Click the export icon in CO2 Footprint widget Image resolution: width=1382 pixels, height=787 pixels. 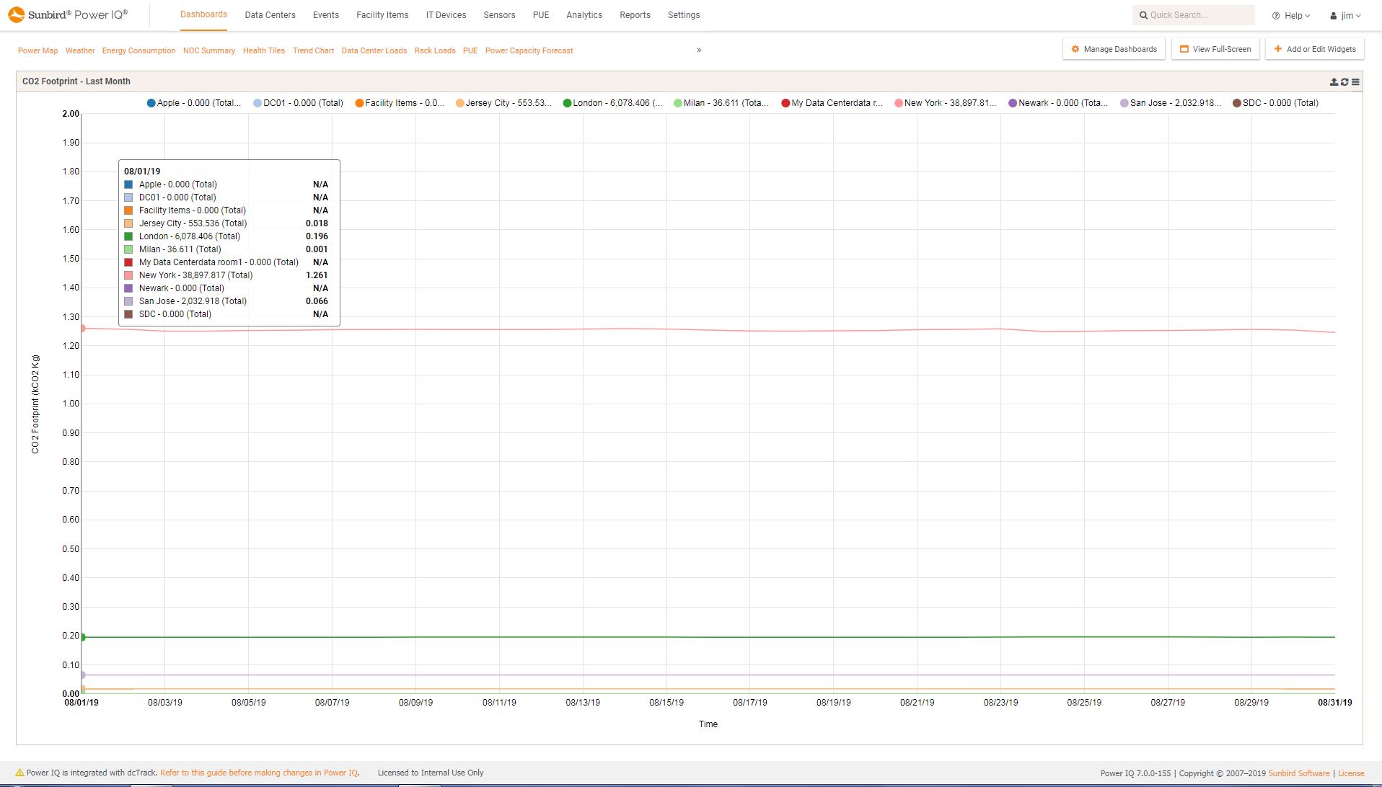[x=1334, y=82]
